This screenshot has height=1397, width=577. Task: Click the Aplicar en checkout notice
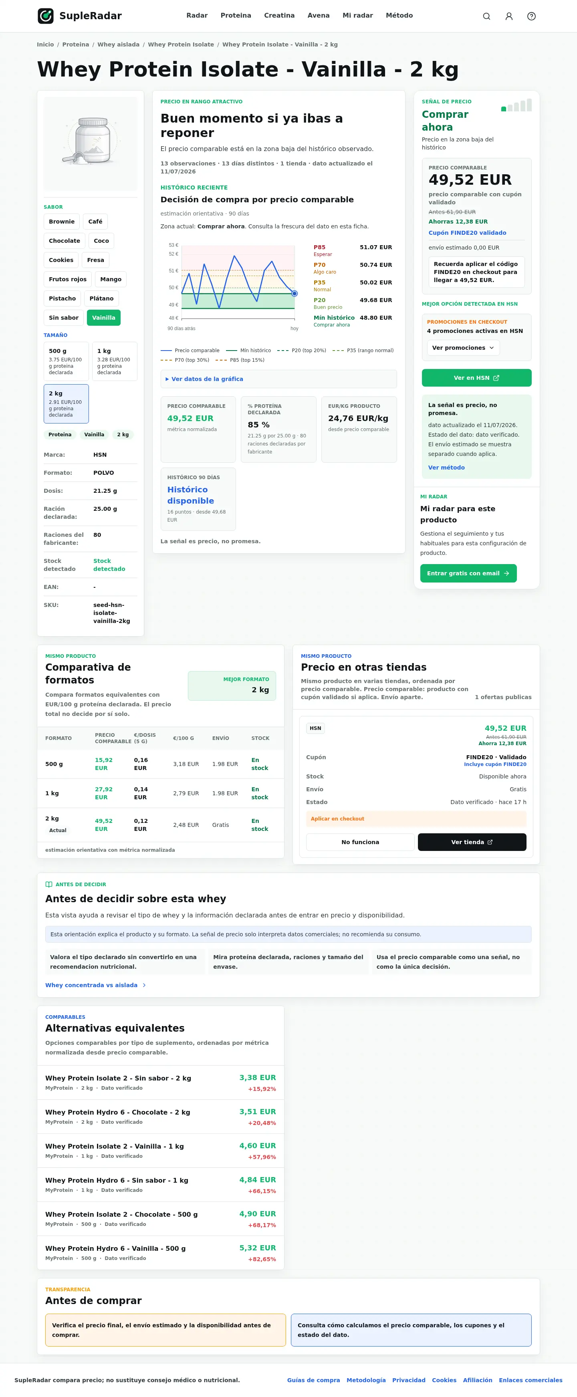pos(416,819)
